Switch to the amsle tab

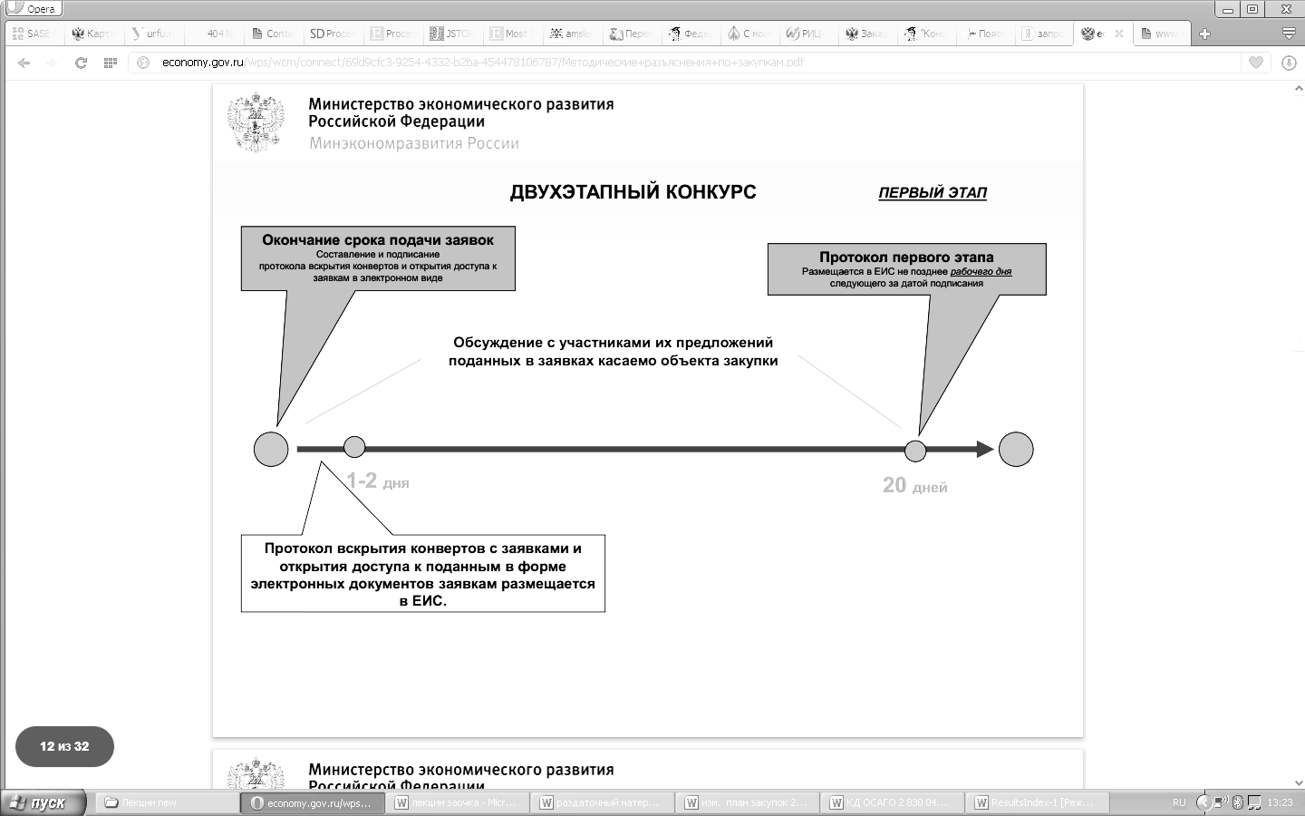point(570,34)
